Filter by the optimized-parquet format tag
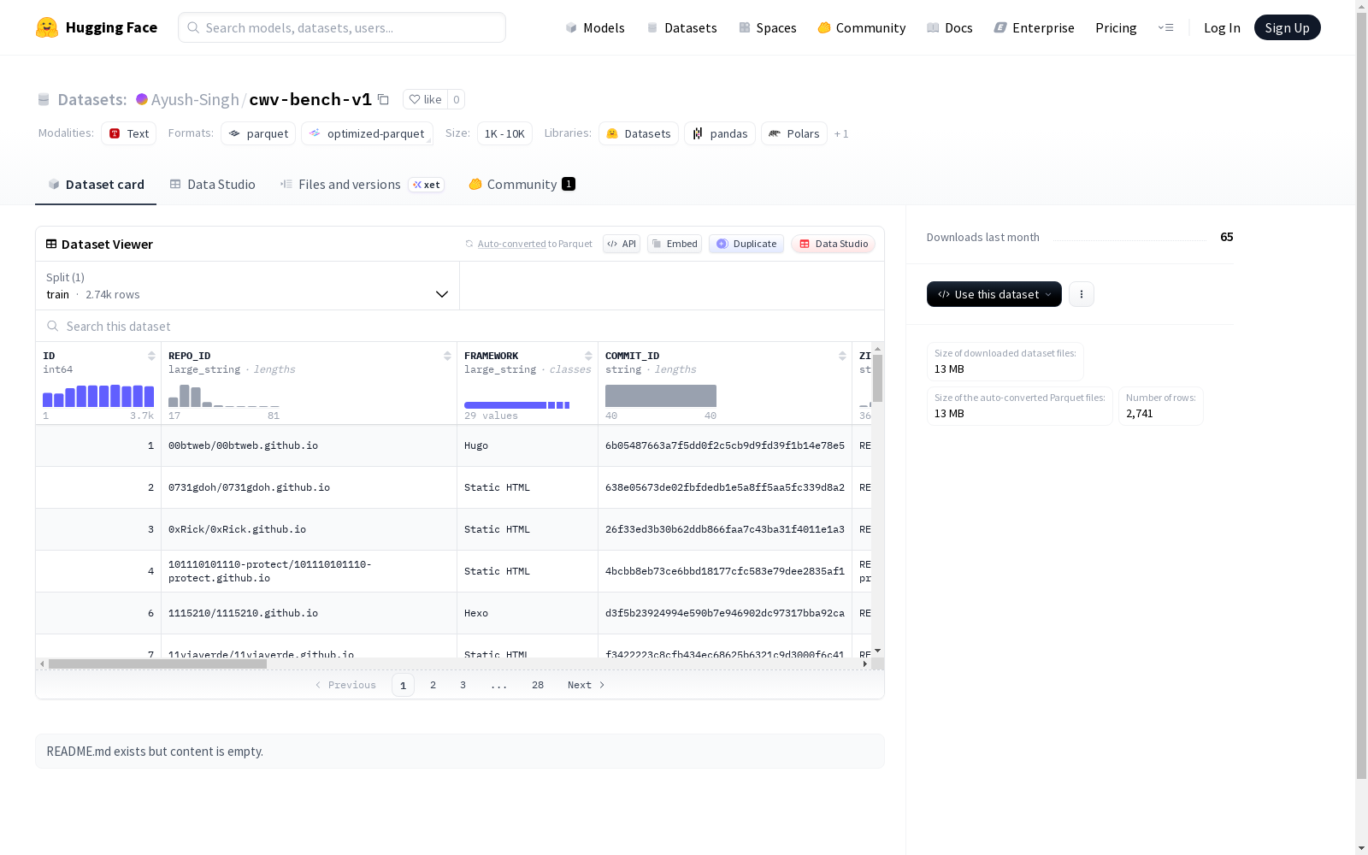The image size is (1368, 855). [x=367, y=133]
